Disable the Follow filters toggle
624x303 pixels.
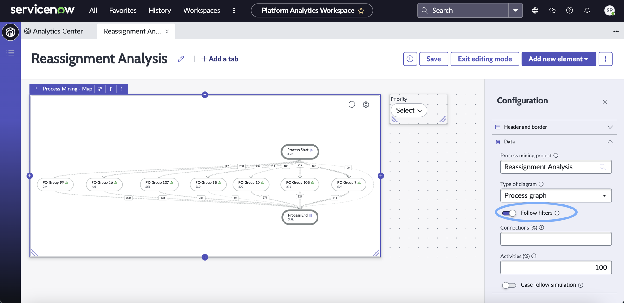tap(509, 213)
